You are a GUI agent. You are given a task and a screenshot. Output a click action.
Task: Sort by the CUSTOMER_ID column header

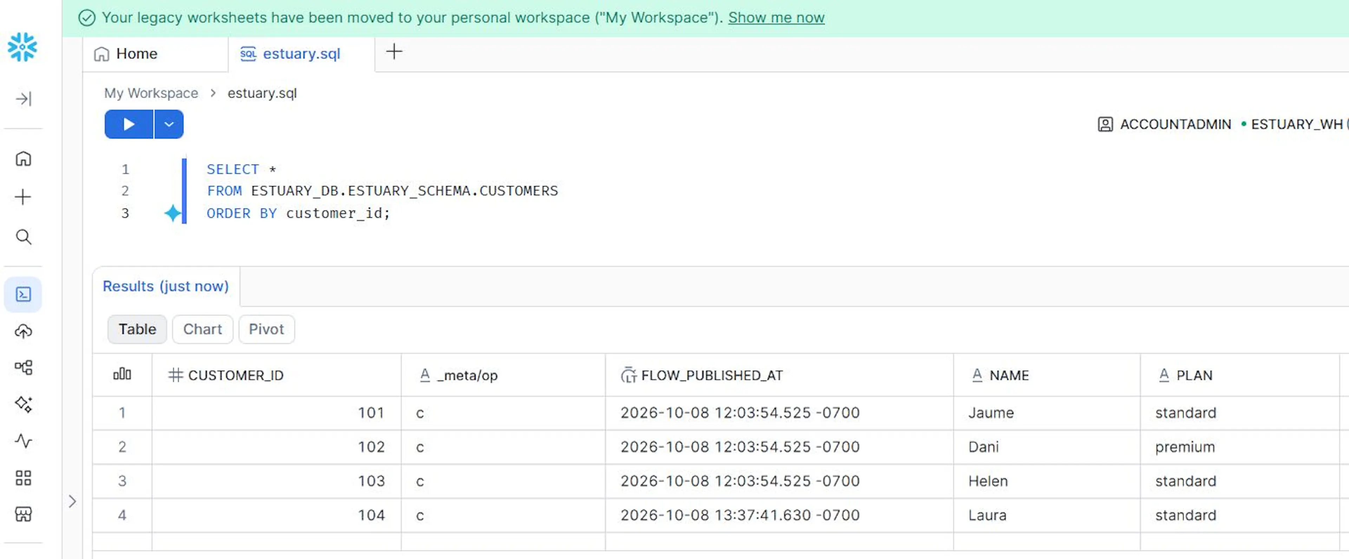pos(277,375)
